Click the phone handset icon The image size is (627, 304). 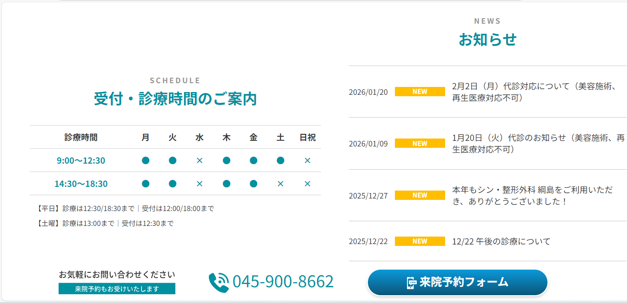click(x=219, y=282)
